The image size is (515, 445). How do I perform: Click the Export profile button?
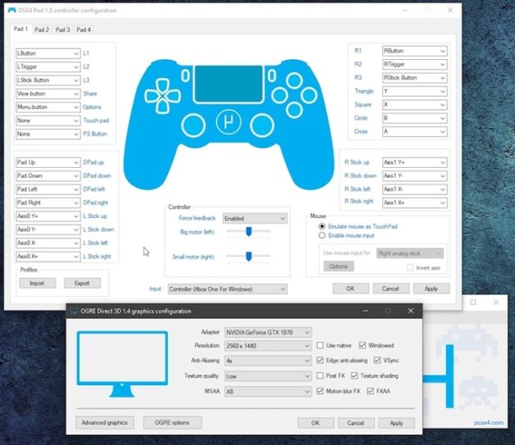point(82,284)
